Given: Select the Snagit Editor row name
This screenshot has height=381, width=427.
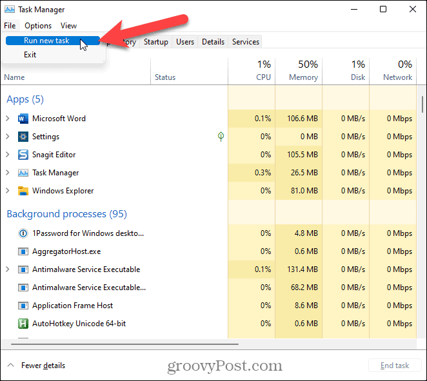Looking at the screenshot, I should (54, 155).
